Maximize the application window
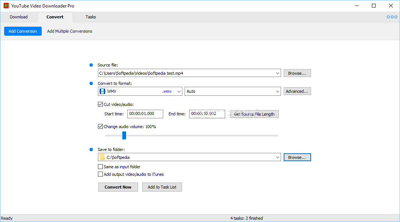The image size is (400, 222). click(374, 6)
